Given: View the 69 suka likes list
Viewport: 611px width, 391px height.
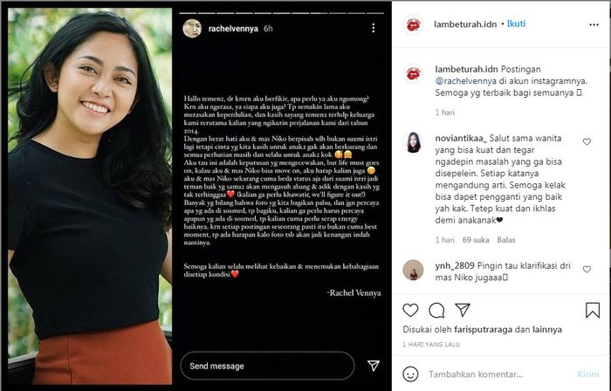Looking at the screenshot, I should click(x=476, y=240).
